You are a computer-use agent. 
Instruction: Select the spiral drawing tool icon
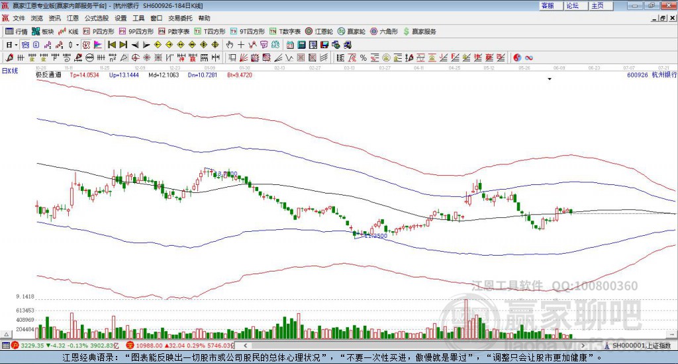(x=67, y=57)
